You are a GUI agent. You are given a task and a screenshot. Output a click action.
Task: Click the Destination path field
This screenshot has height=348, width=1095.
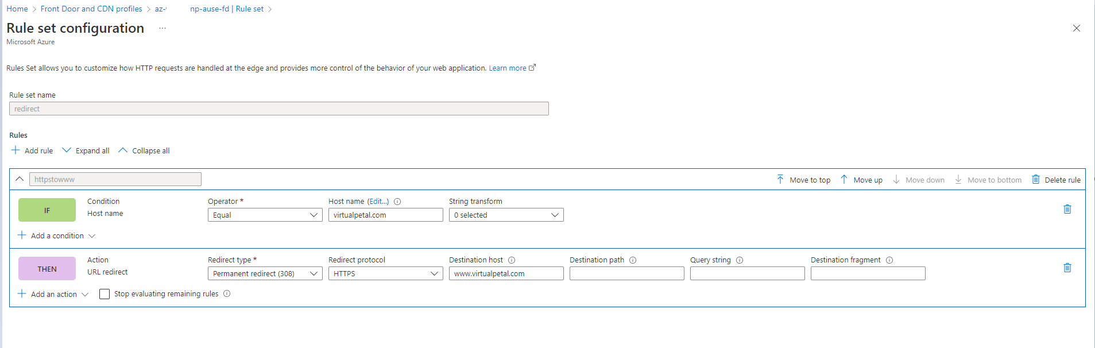627,273
